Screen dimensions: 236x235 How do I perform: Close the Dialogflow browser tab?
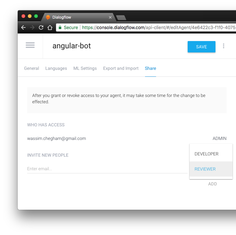[x=110, y=17]
